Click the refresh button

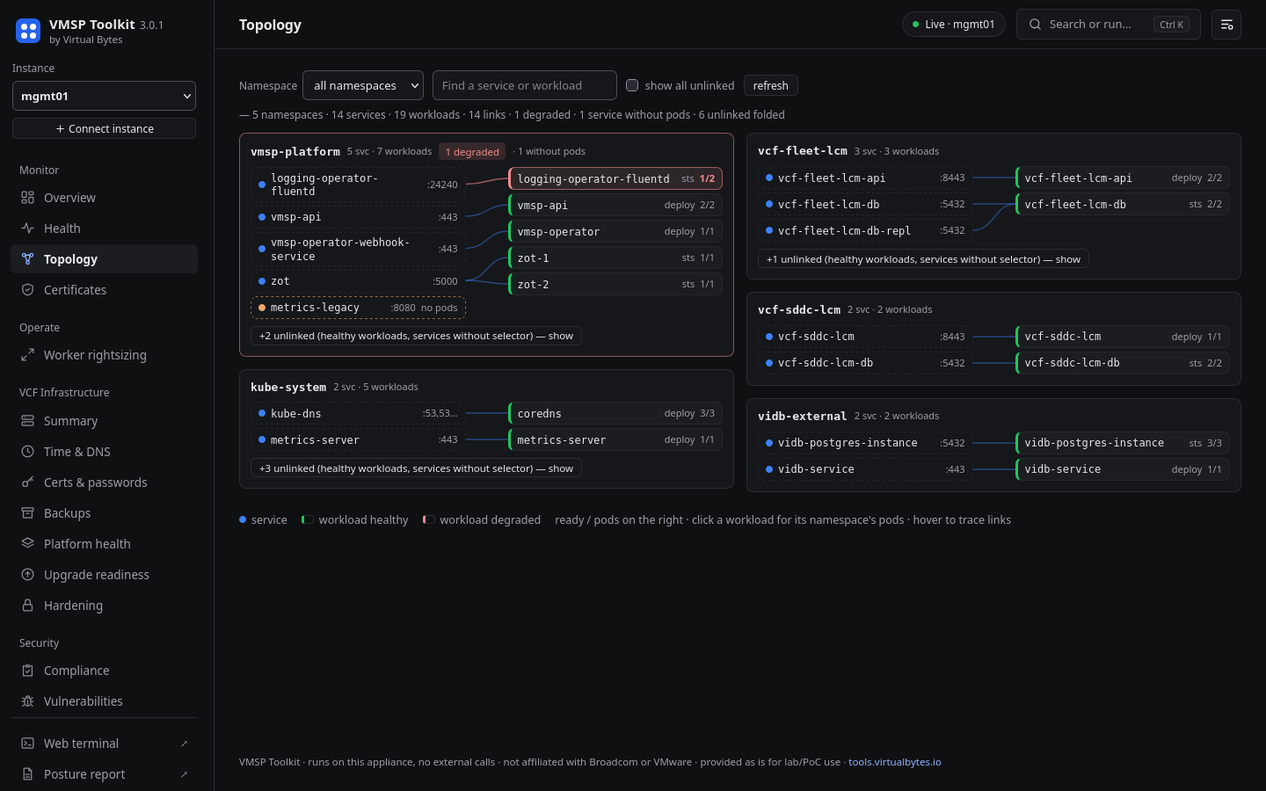click(x=770, y=85)
